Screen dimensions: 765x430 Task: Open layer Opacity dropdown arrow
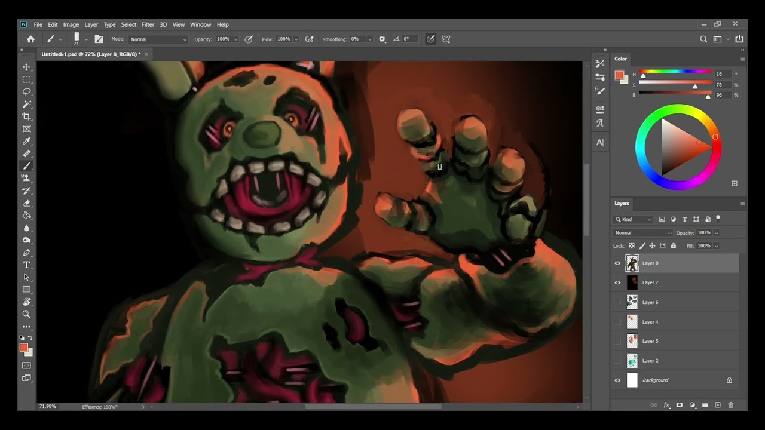tap(717, 233)
